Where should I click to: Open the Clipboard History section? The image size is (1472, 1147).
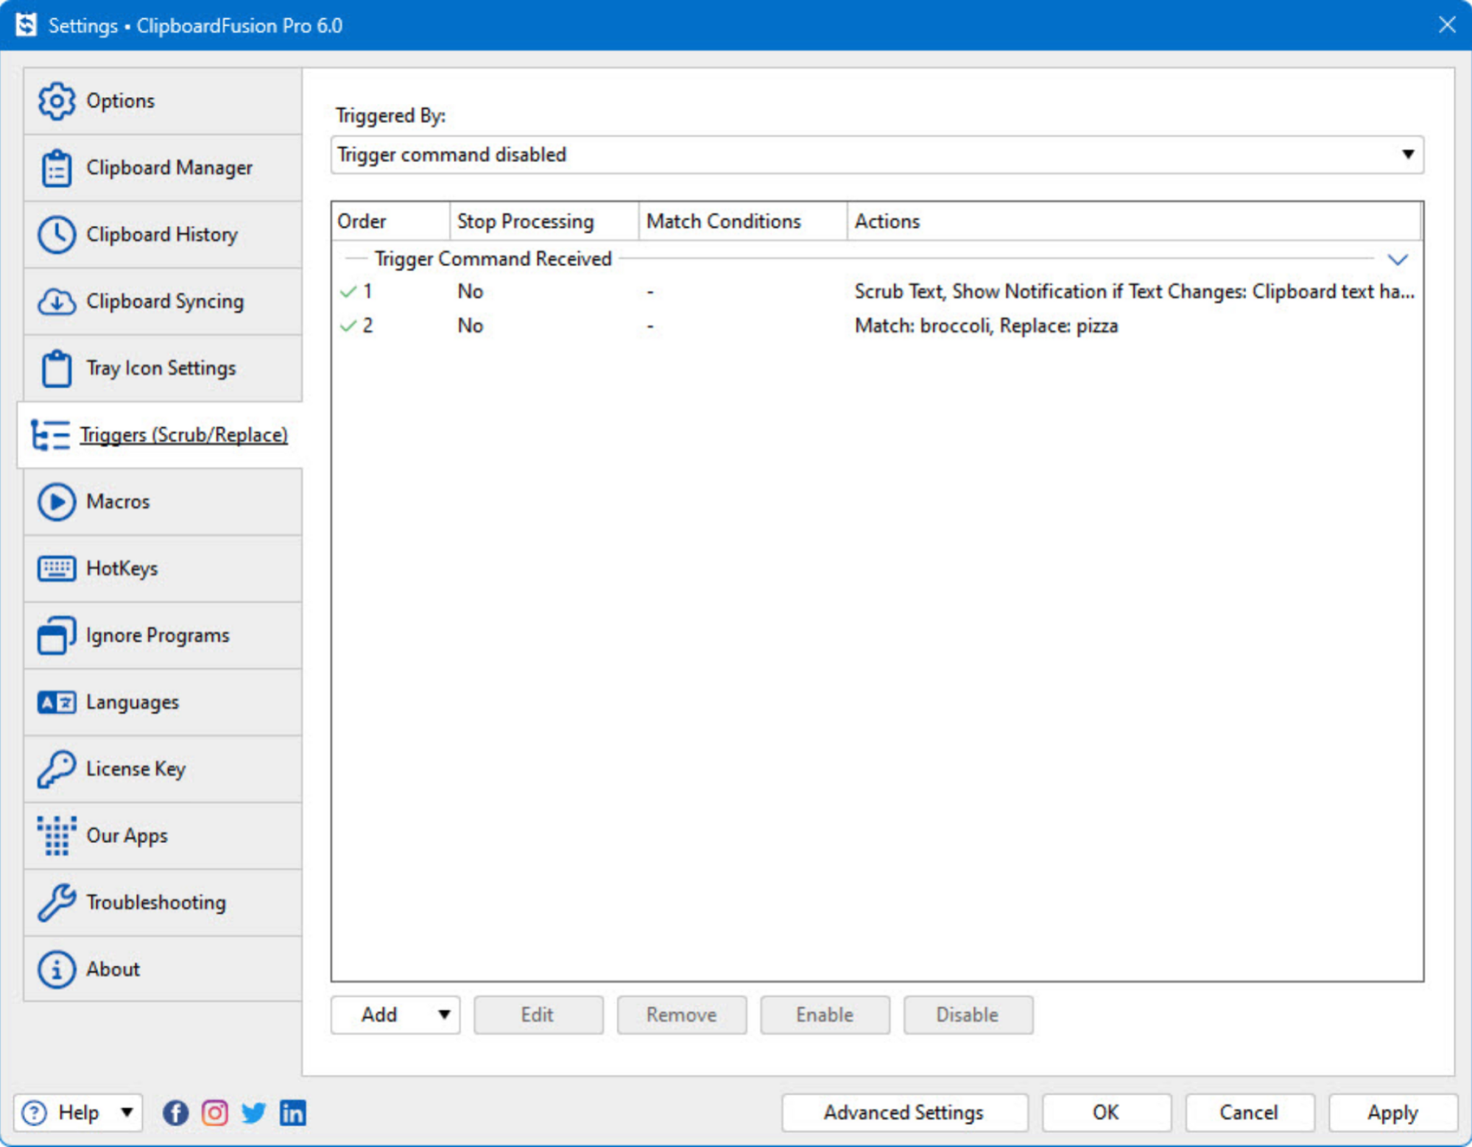point(163,235)
